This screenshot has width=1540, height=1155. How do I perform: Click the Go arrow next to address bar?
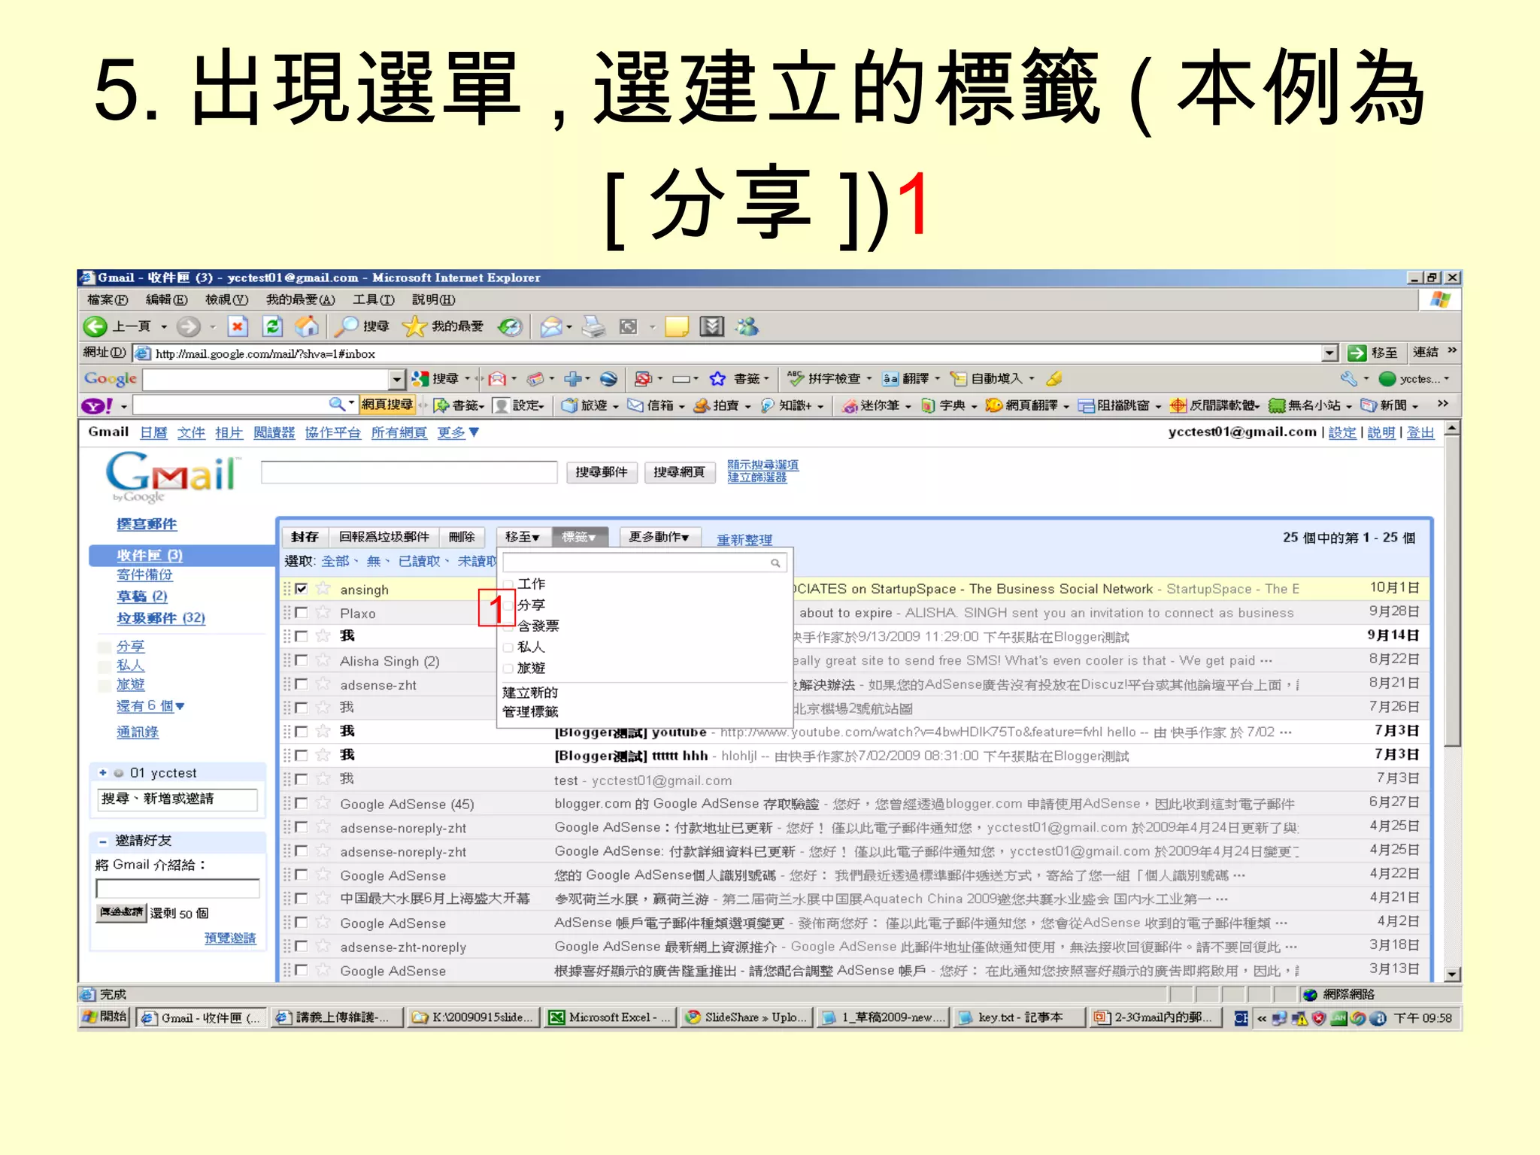[1357, 353]
